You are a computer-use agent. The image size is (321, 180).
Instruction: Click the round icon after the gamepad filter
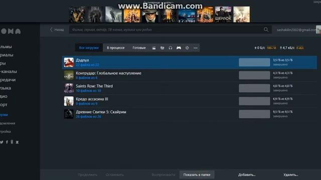pyautogui.click(x=187, y=48)
